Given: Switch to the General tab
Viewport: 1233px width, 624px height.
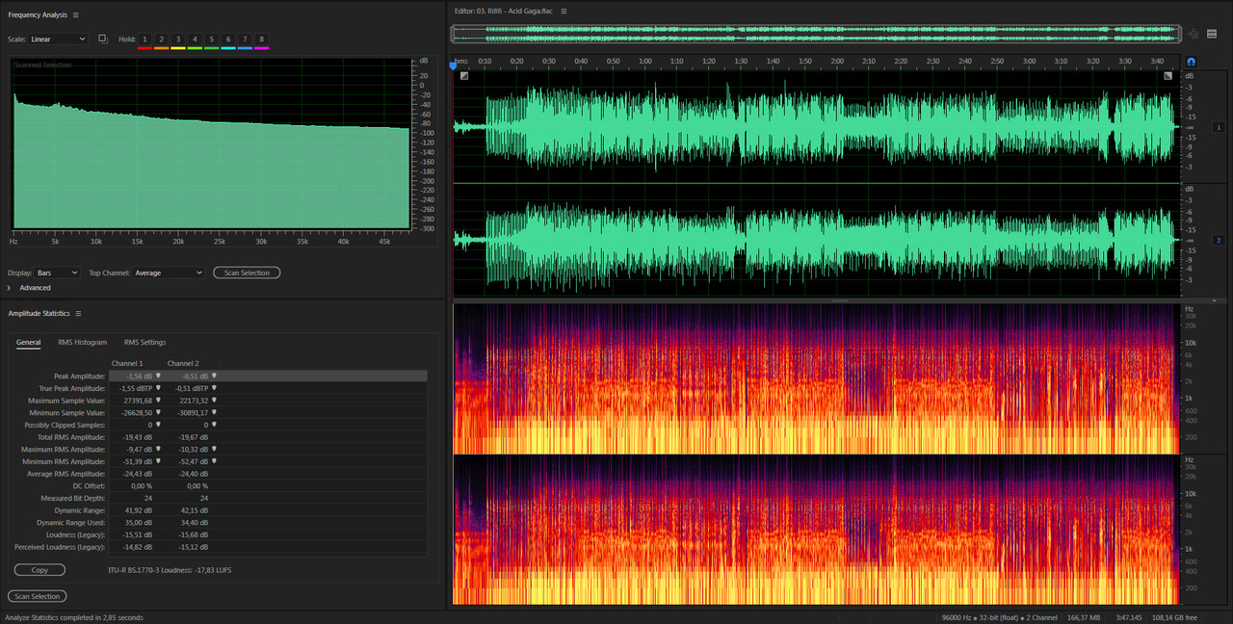Looking at the screenshot, I should point(29,342).
